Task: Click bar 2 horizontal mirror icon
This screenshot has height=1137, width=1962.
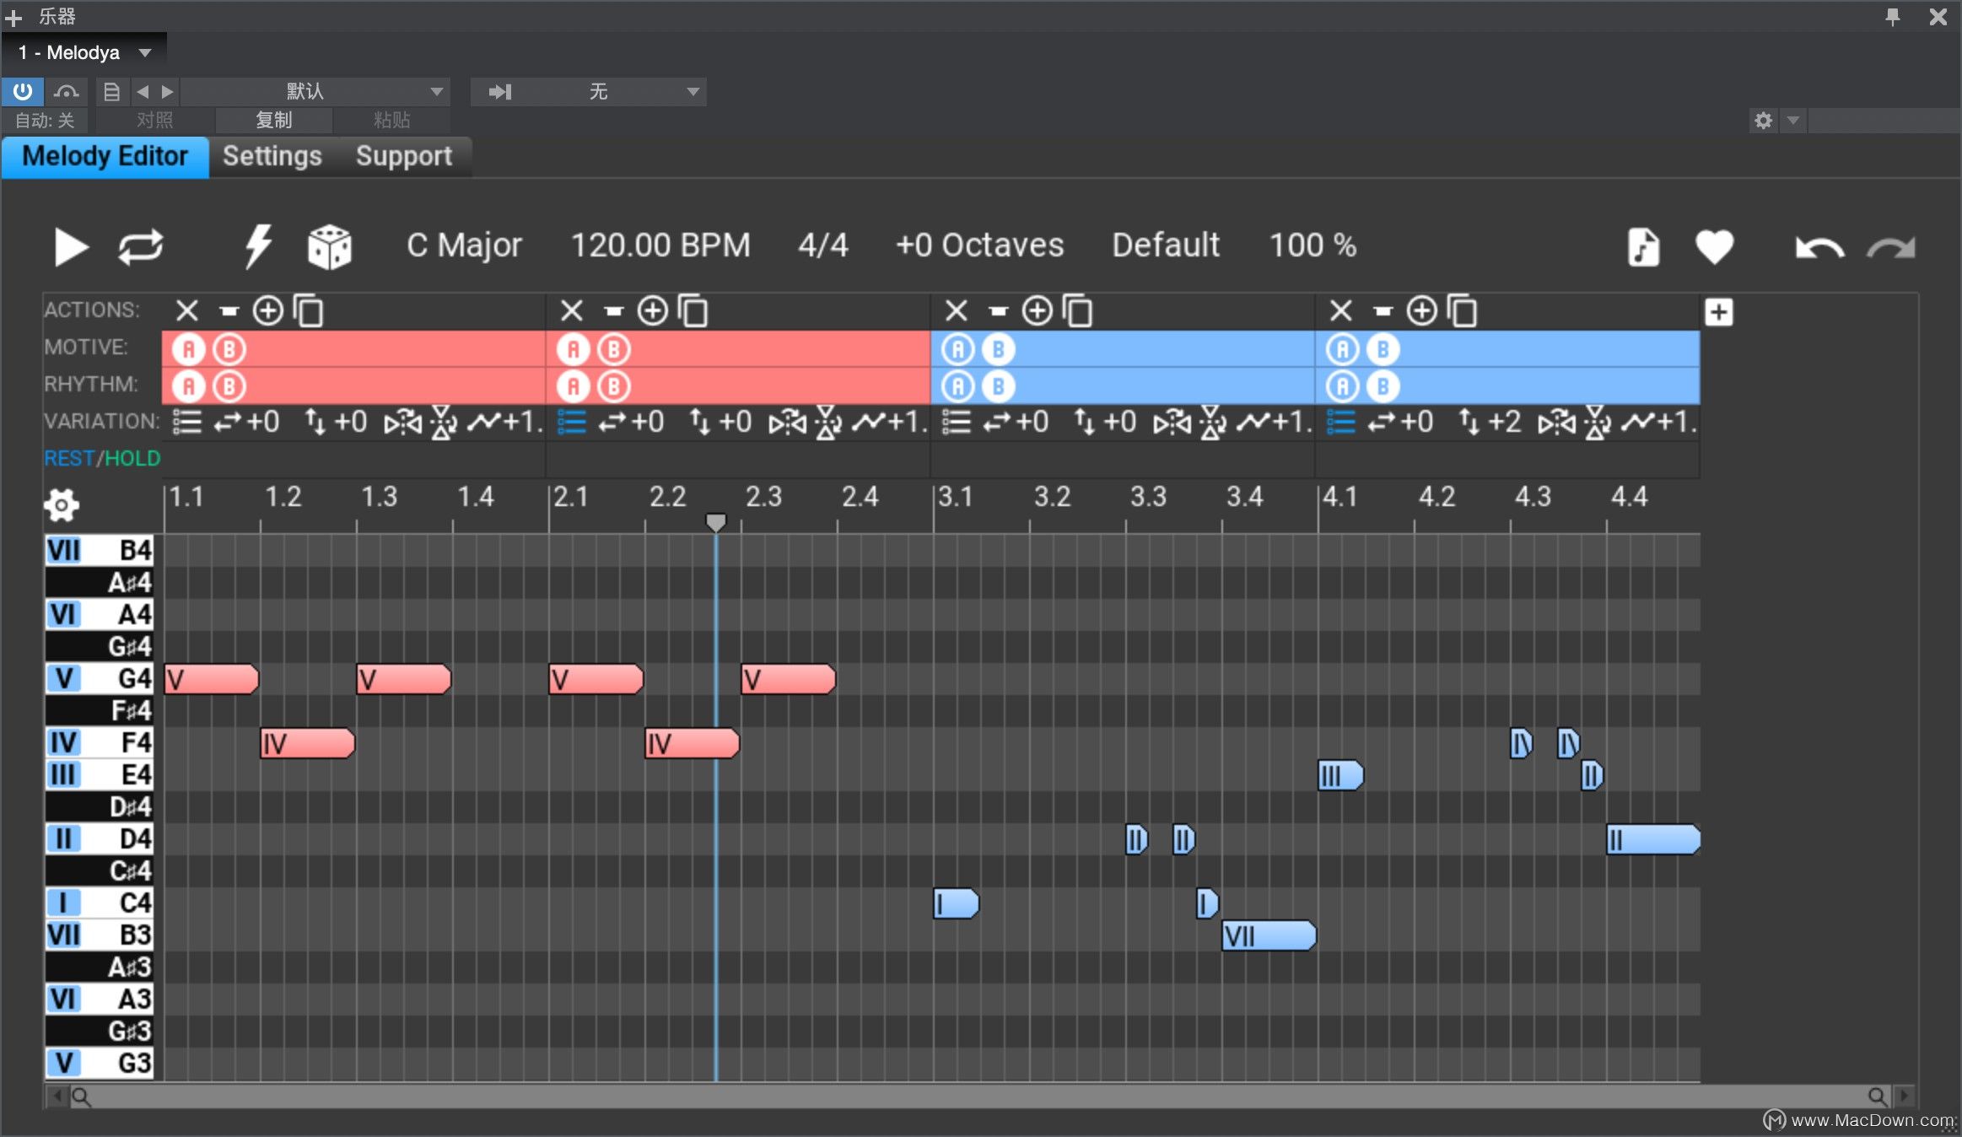Action: pyautogui.click(x=787, y=422)
